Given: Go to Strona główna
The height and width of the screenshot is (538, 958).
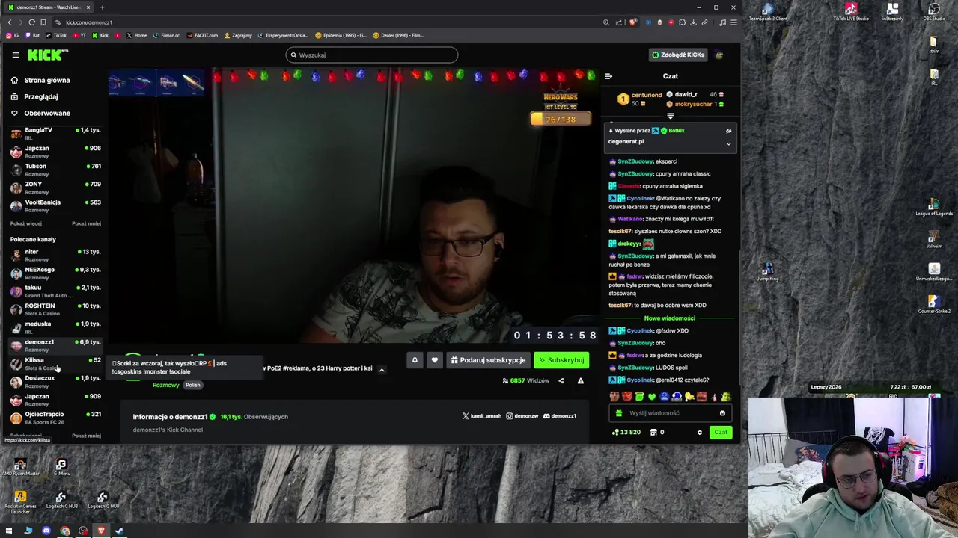Looking at the screenshot, I should (x=40, y=80).
